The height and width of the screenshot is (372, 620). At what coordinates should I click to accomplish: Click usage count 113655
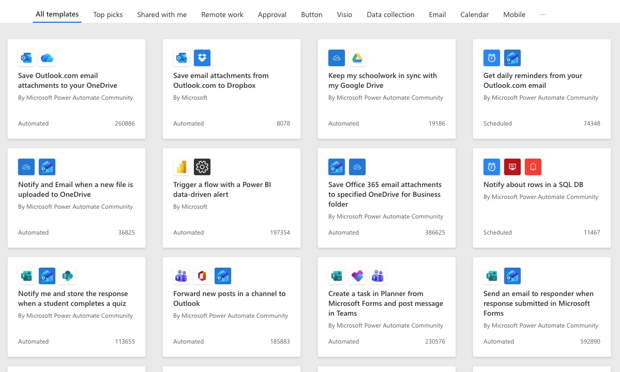point(125,341)
